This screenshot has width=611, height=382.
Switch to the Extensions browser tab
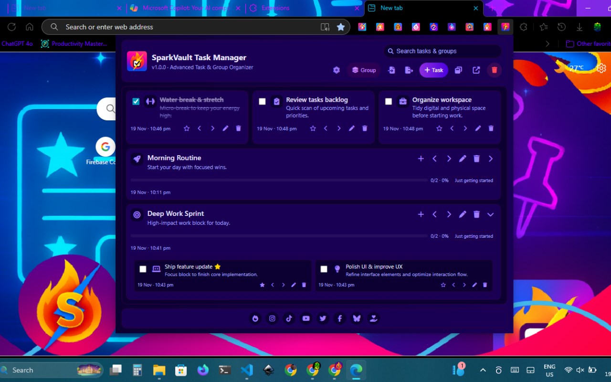304,8
